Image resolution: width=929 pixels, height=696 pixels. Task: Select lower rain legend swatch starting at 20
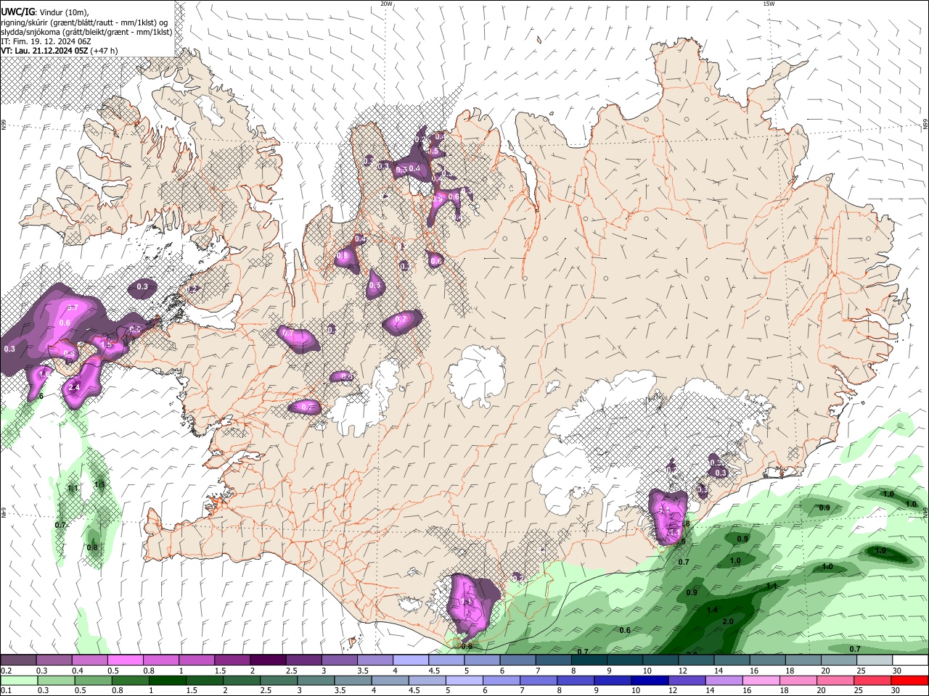[835, 681]
